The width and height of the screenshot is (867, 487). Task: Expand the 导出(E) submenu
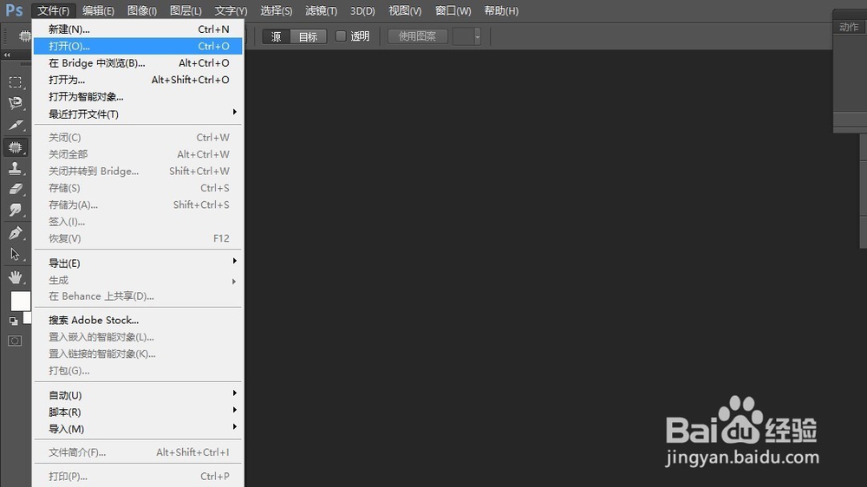click(138, 263)
